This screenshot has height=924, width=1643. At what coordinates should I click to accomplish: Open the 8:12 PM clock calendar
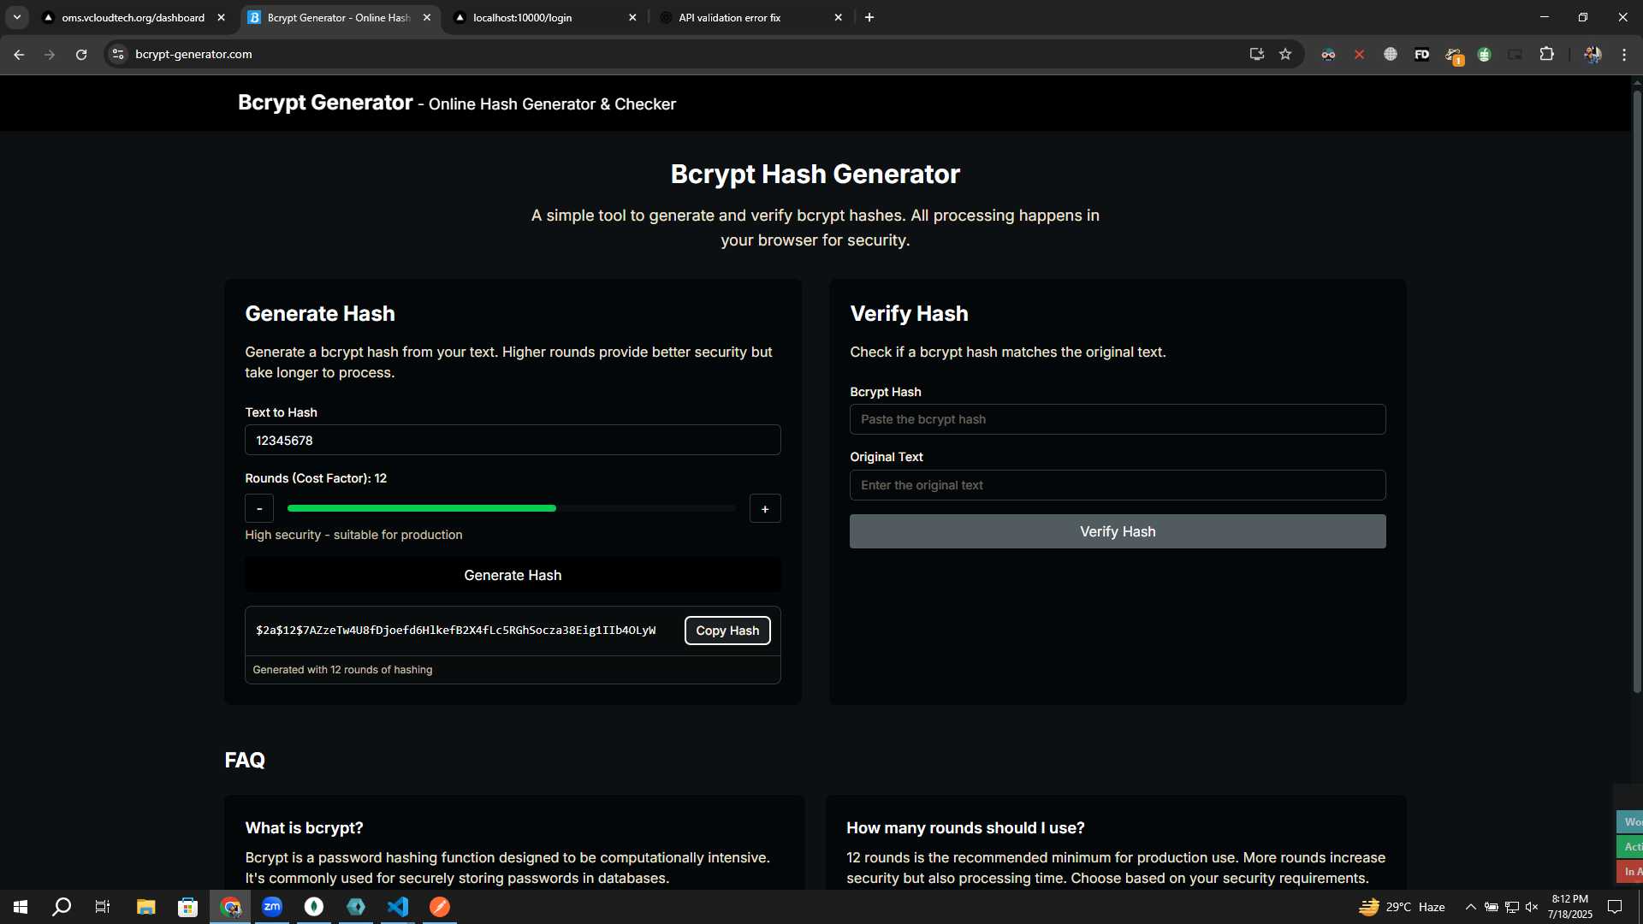pyautogui.click(x=1570, y=907)
